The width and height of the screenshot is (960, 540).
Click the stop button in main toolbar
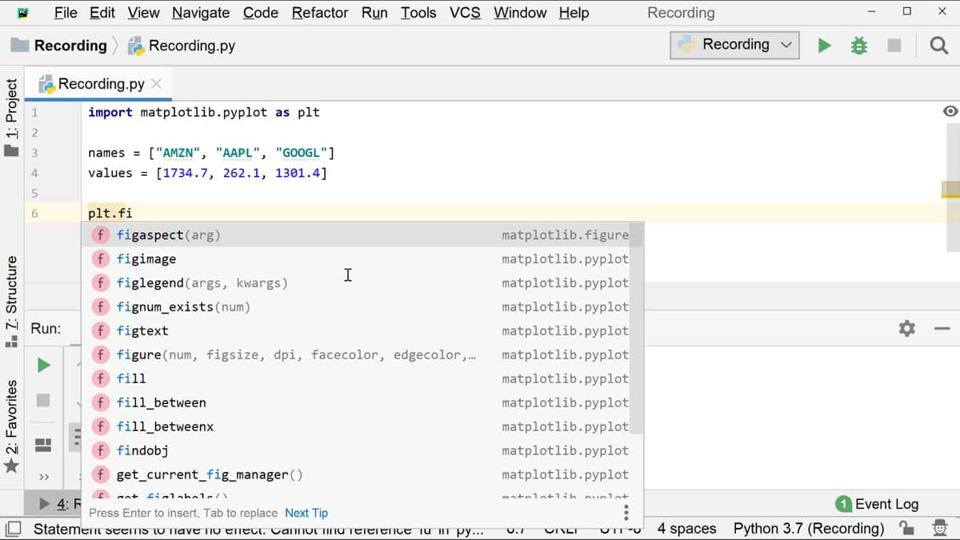click(x=894, y=46)
